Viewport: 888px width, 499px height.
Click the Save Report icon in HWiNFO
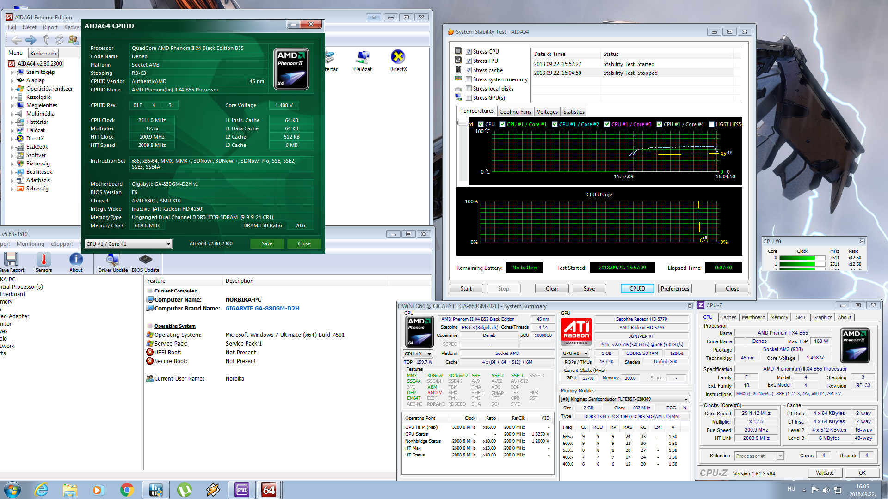12,262
